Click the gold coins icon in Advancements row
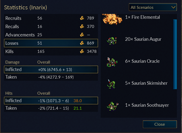Image resolution: width=182 pixels, height=133 pixels. pyautogui.click(x=82, y=35)
